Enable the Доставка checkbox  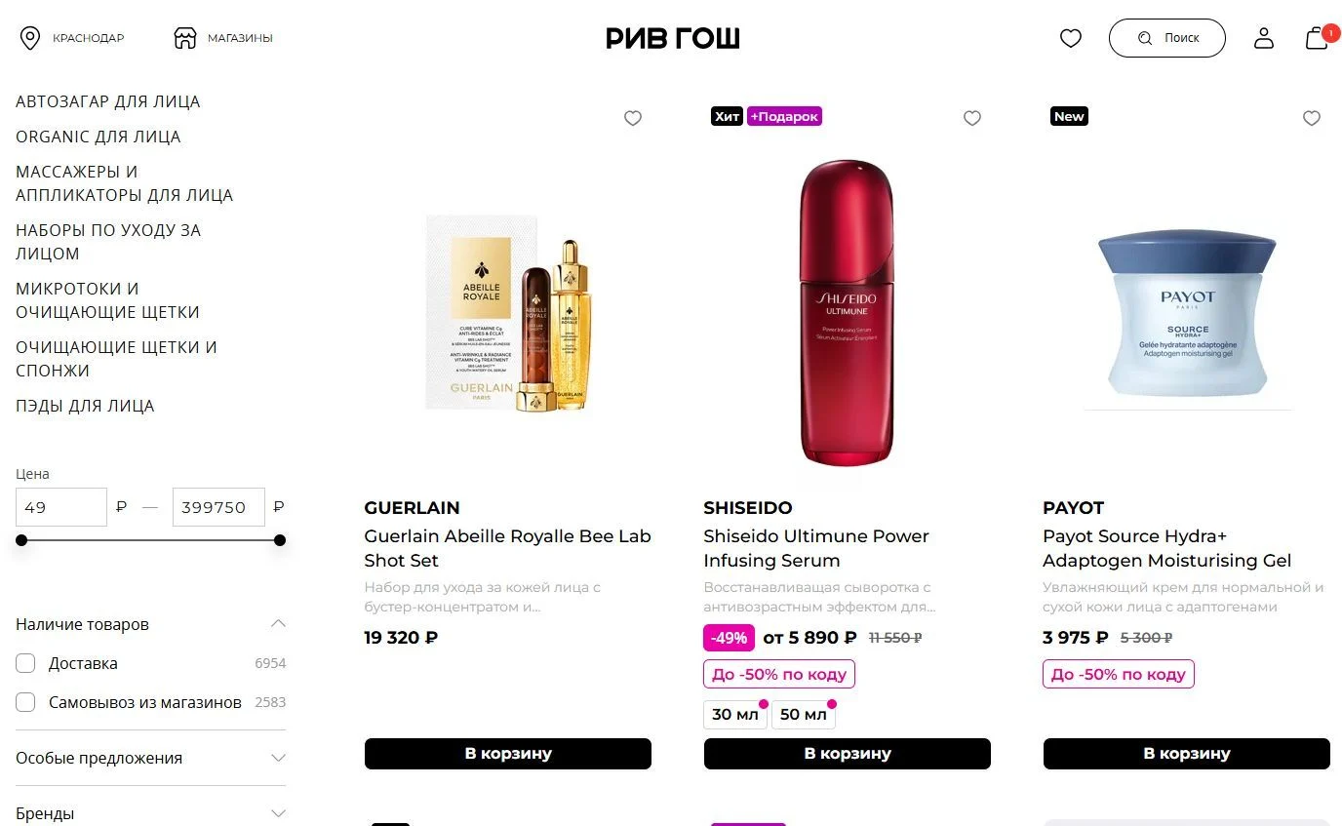(25, 663)
